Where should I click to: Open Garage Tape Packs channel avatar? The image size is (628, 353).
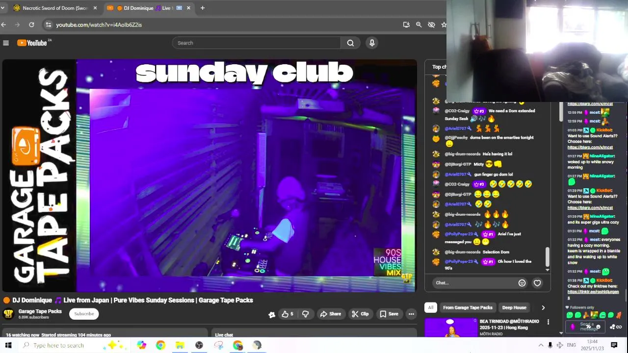8,314
